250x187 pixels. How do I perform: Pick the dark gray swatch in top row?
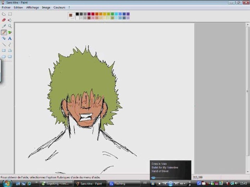(81, 14)
